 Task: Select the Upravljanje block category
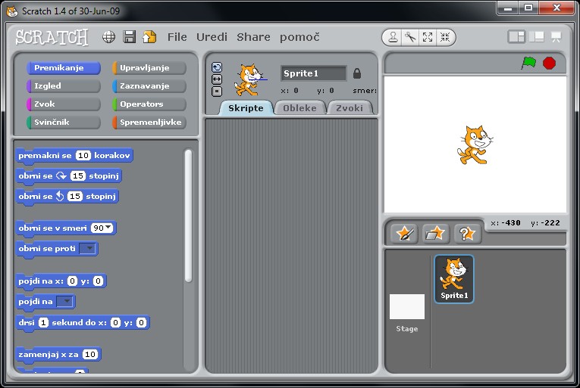click(x=149, y=68)
